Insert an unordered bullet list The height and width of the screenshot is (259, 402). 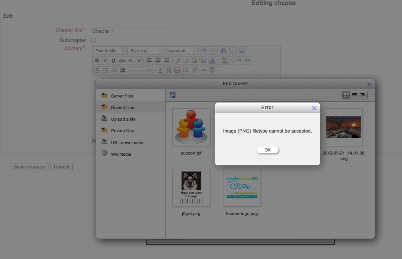point(97,71)
